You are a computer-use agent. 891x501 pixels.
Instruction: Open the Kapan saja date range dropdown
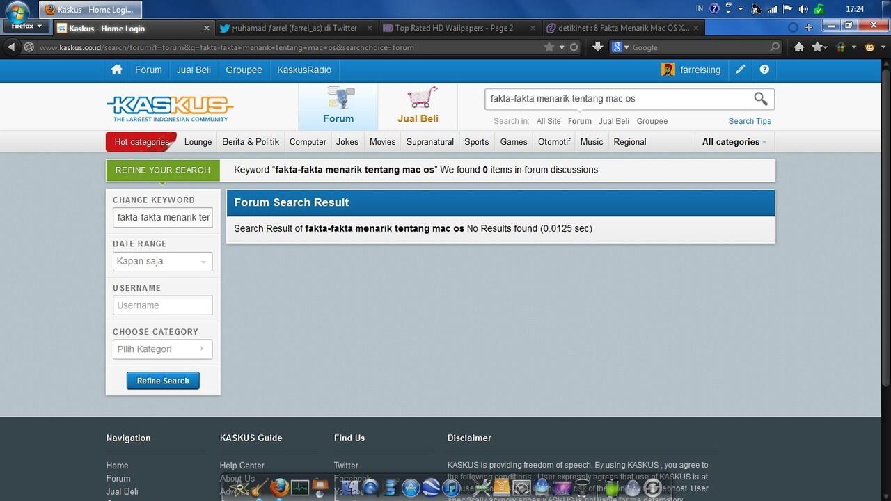coord(162,262)
